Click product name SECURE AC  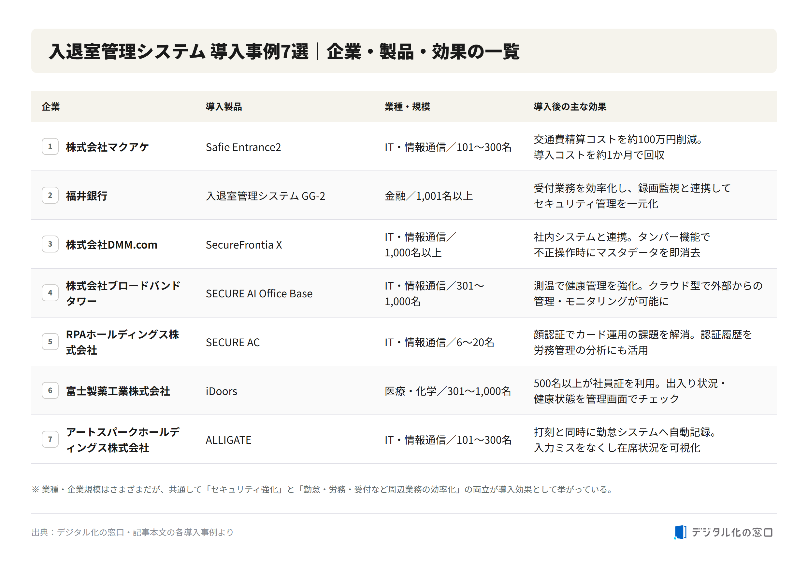[233, 342]
